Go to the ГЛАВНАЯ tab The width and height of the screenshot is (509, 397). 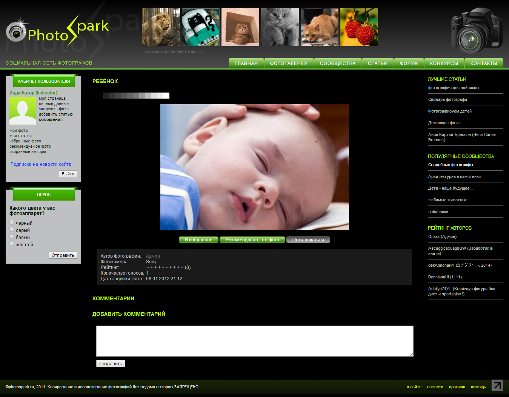tap(246, 63)
